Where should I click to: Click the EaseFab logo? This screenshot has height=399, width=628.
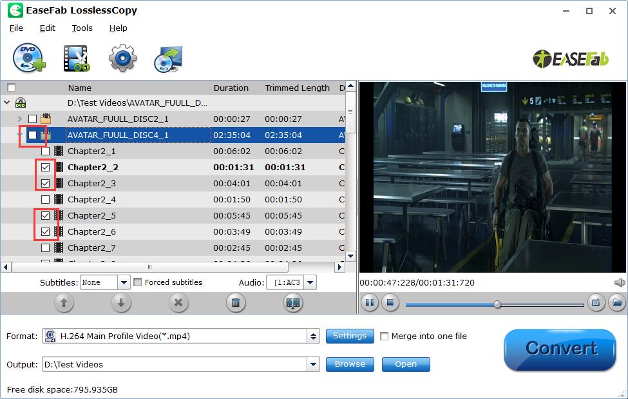(571, 59)
